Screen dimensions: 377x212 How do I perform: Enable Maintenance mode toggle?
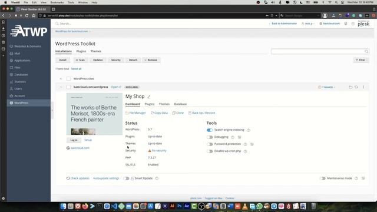coord(323,178)
